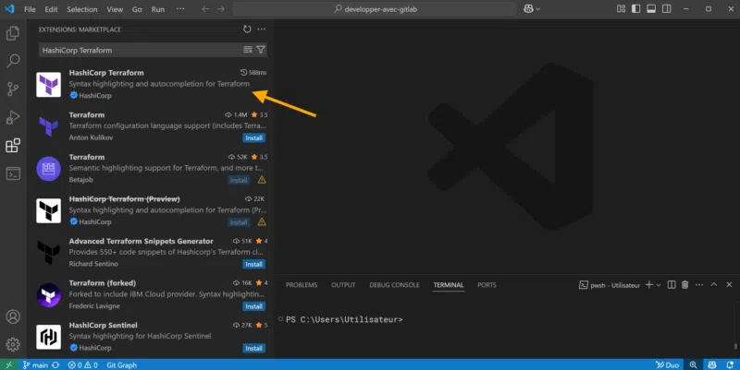740x370 pixels.
Task: Open the Go menu
Action: click(137, 9)
